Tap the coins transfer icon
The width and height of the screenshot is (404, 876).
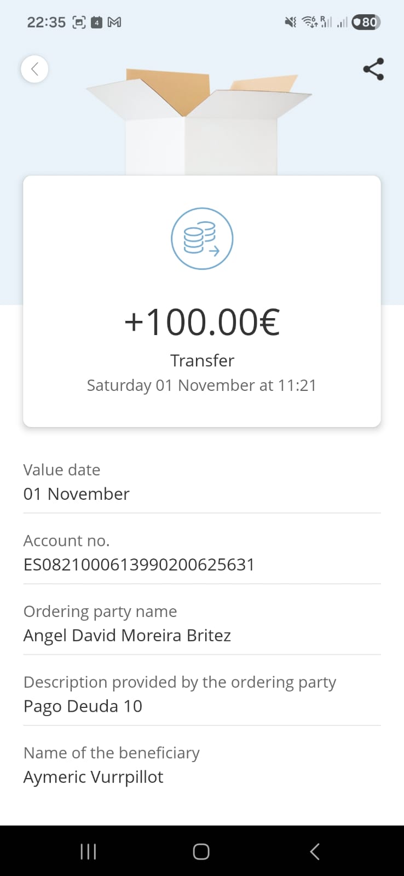click(202, 239)
